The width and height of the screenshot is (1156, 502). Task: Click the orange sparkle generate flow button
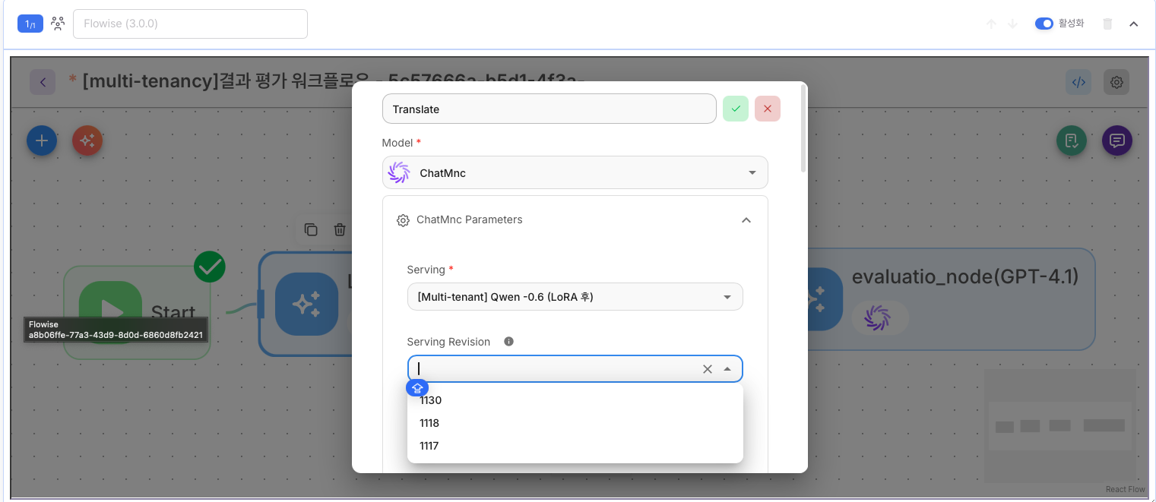(x=87, y=140)
